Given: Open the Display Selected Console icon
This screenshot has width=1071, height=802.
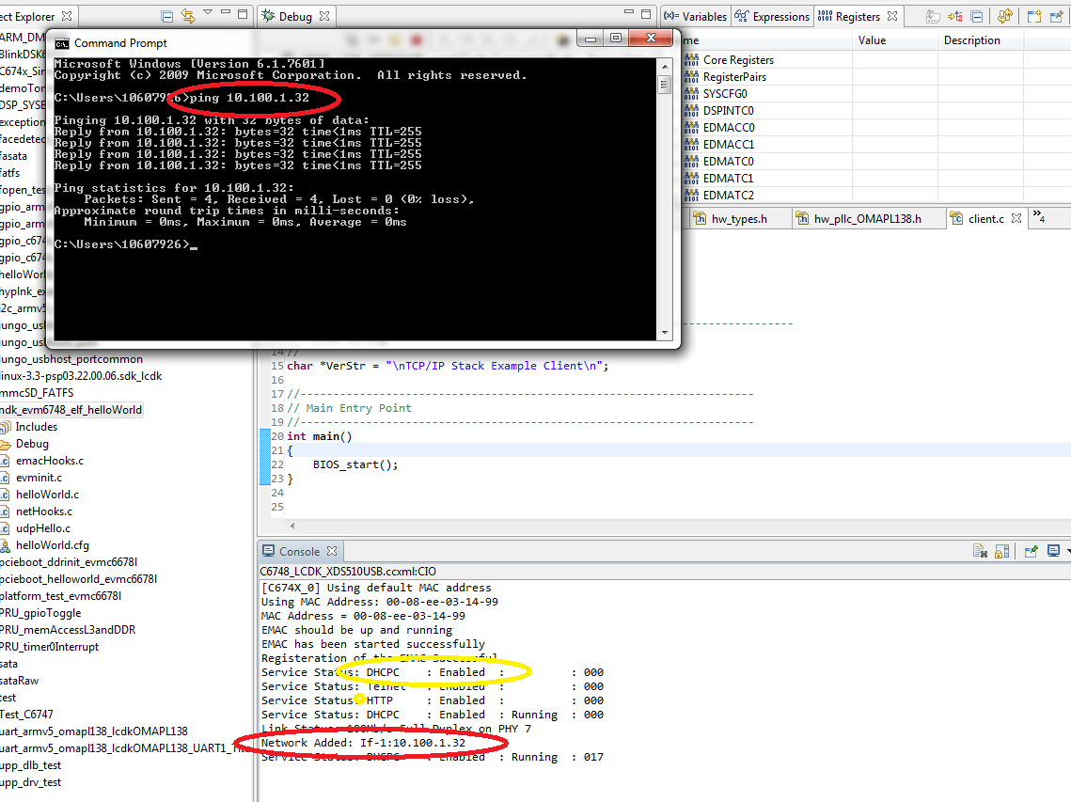Looking at the screenshot, I should (x=1054, y=551).
